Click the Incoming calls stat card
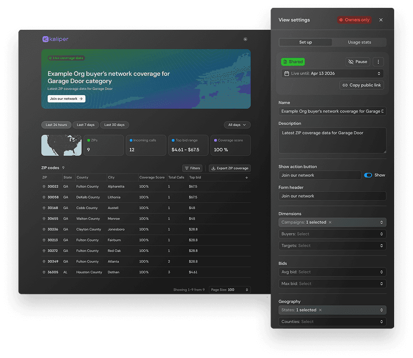 tap(146, 145)
